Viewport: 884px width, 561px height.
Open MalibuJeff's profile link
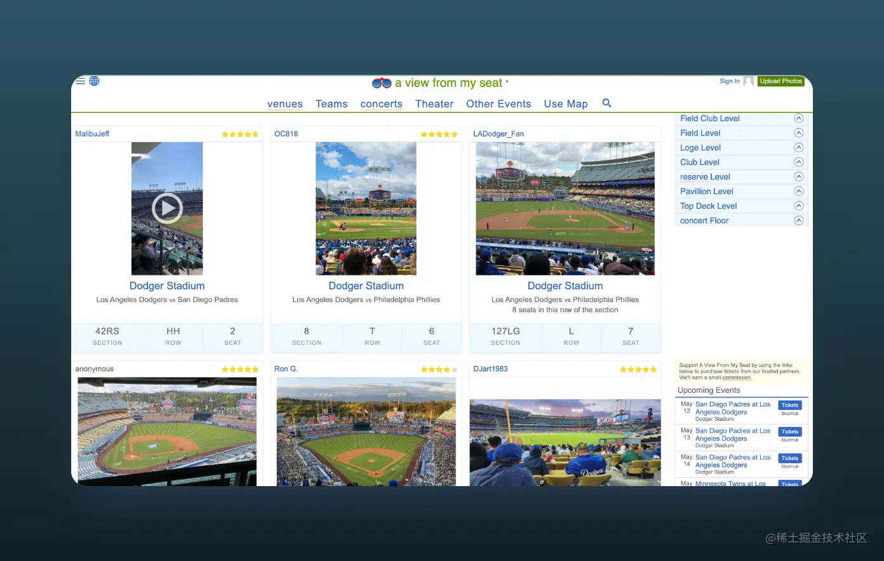[x=92, y=134]
